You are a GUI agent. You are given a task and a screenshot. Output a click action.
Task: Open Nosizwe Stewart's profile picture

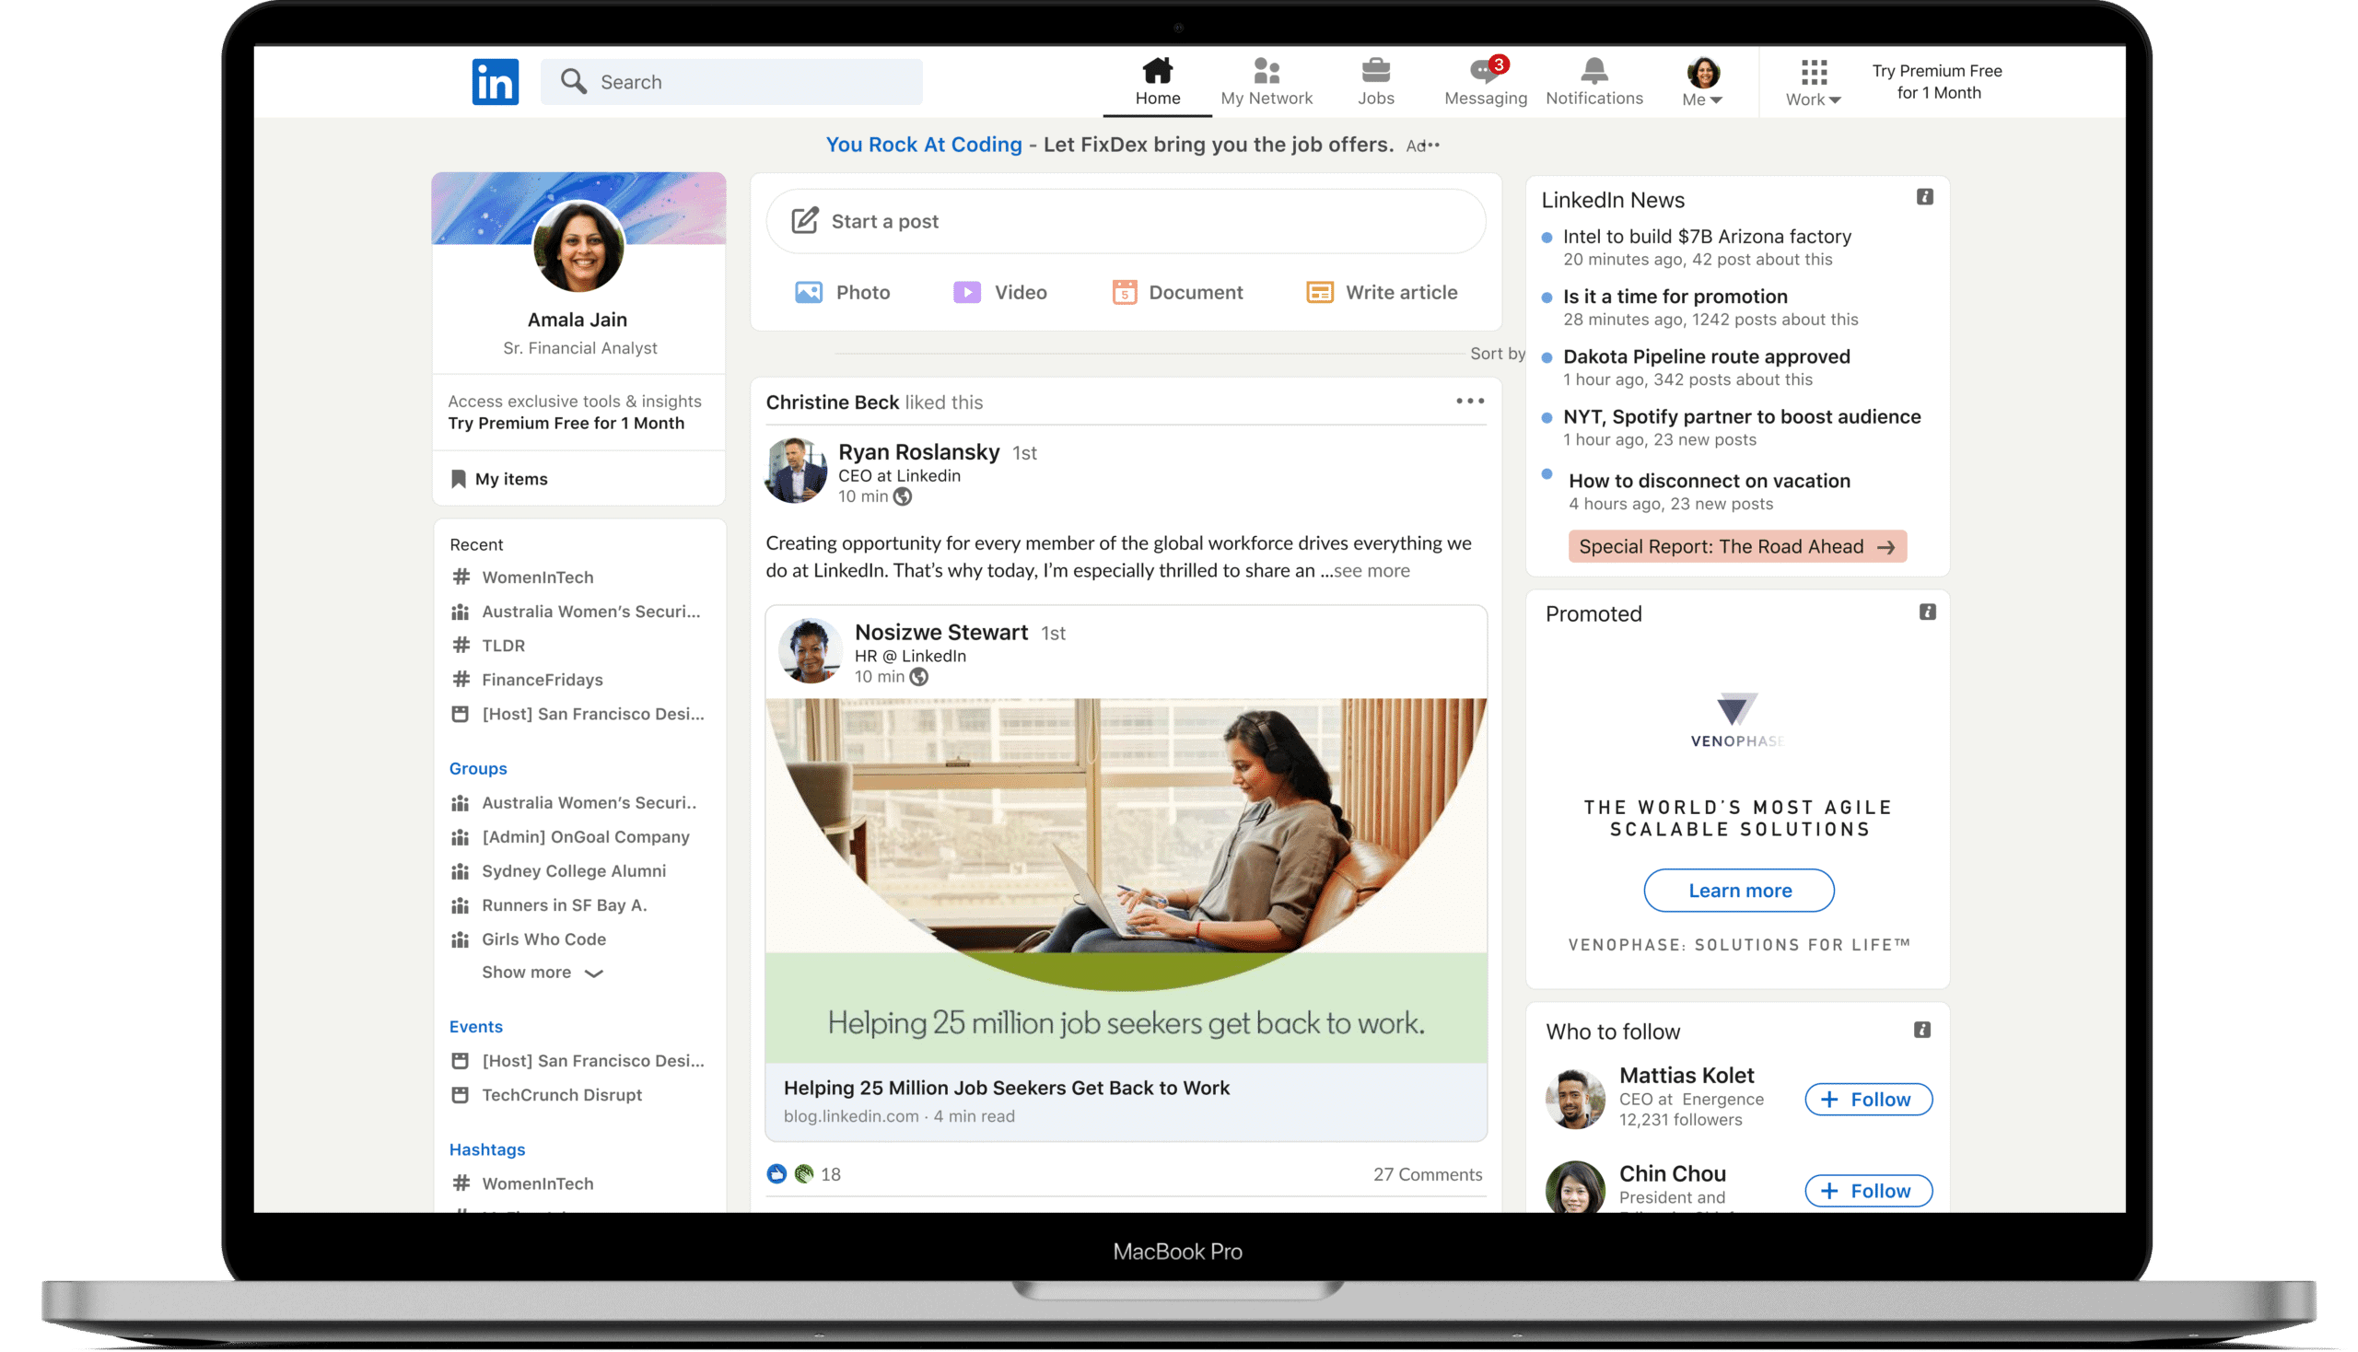(x=811, y=651)
